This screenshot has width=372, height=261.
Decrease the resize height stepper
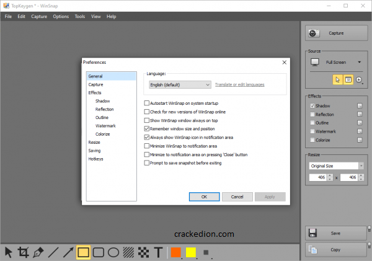pyautogui.click(x=361, y=179)
